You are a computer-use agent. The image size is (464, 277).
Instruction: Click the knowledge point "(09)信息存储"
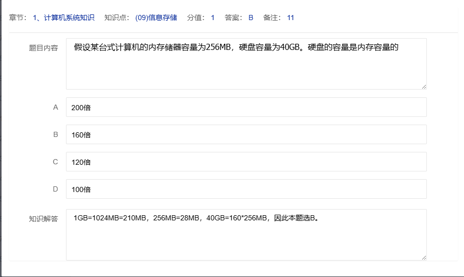[x=156, y=18]
